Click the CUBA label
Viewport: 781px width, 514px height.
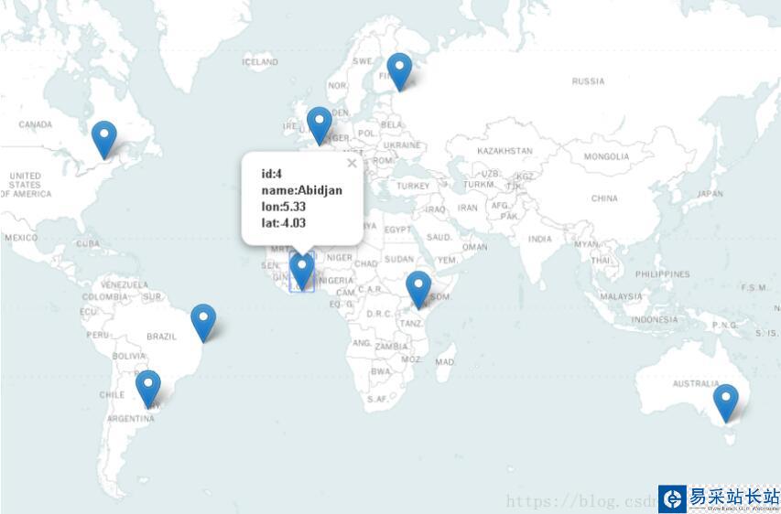88,244
